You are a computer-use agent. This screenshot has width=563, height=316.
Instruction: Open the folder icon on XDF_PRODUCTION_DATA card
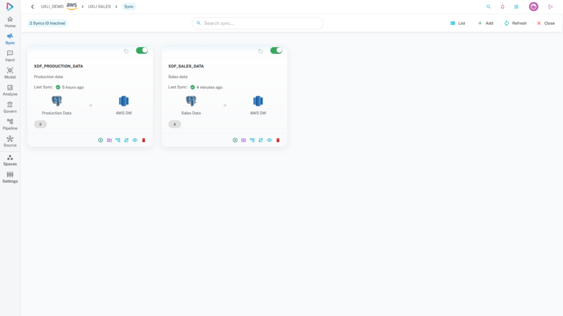[109, 140]
